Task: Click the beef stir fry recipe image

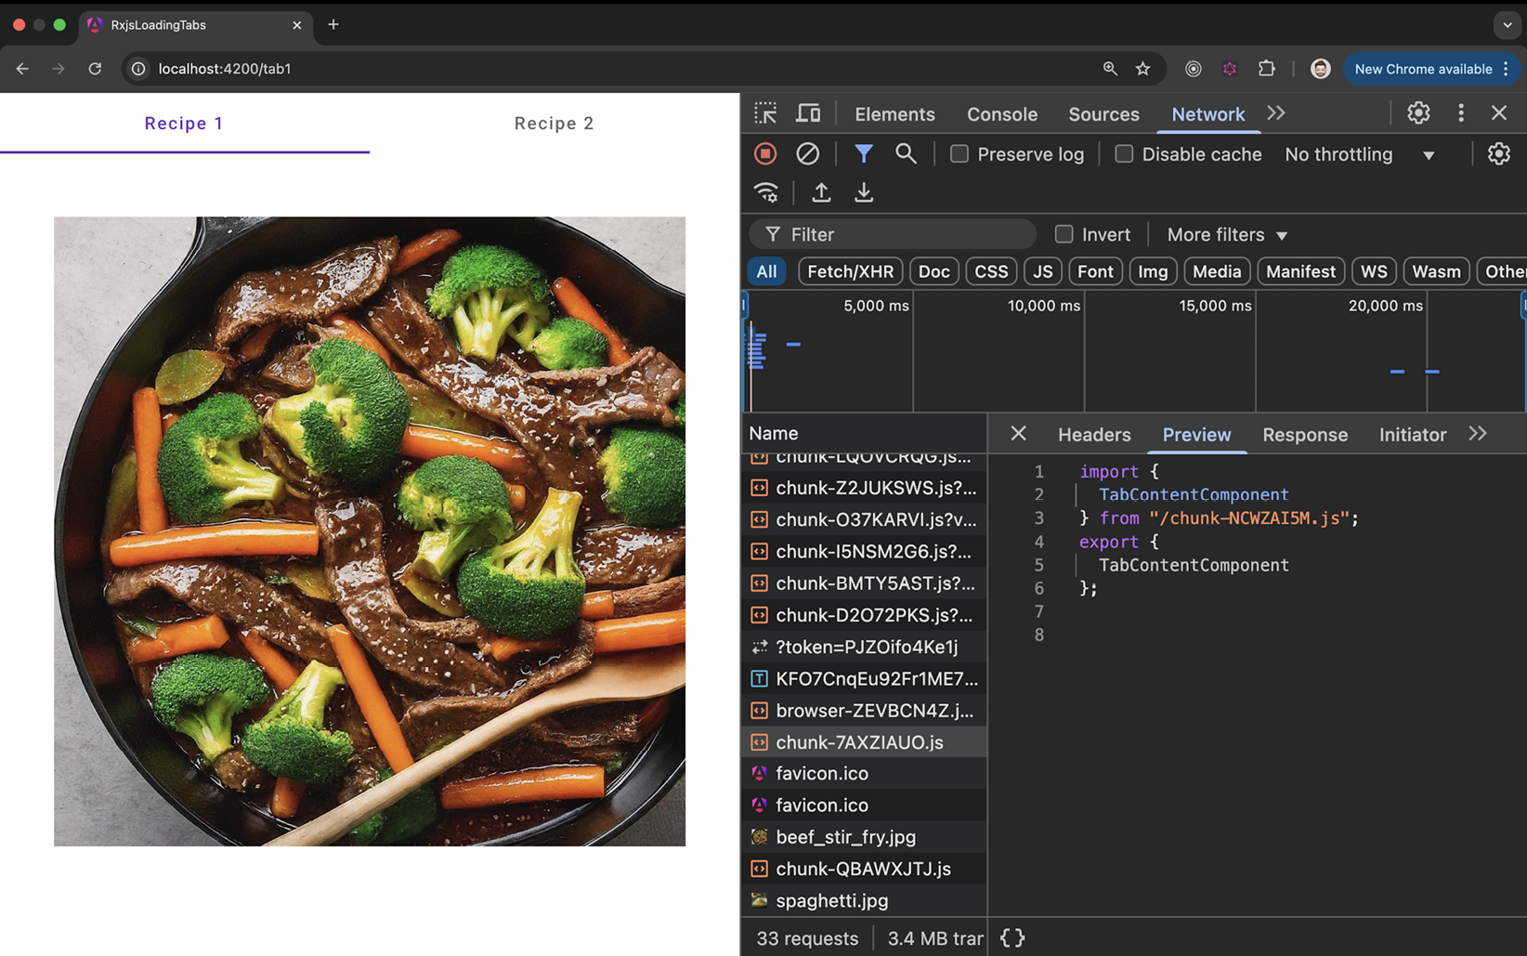Action: (370, 531)
